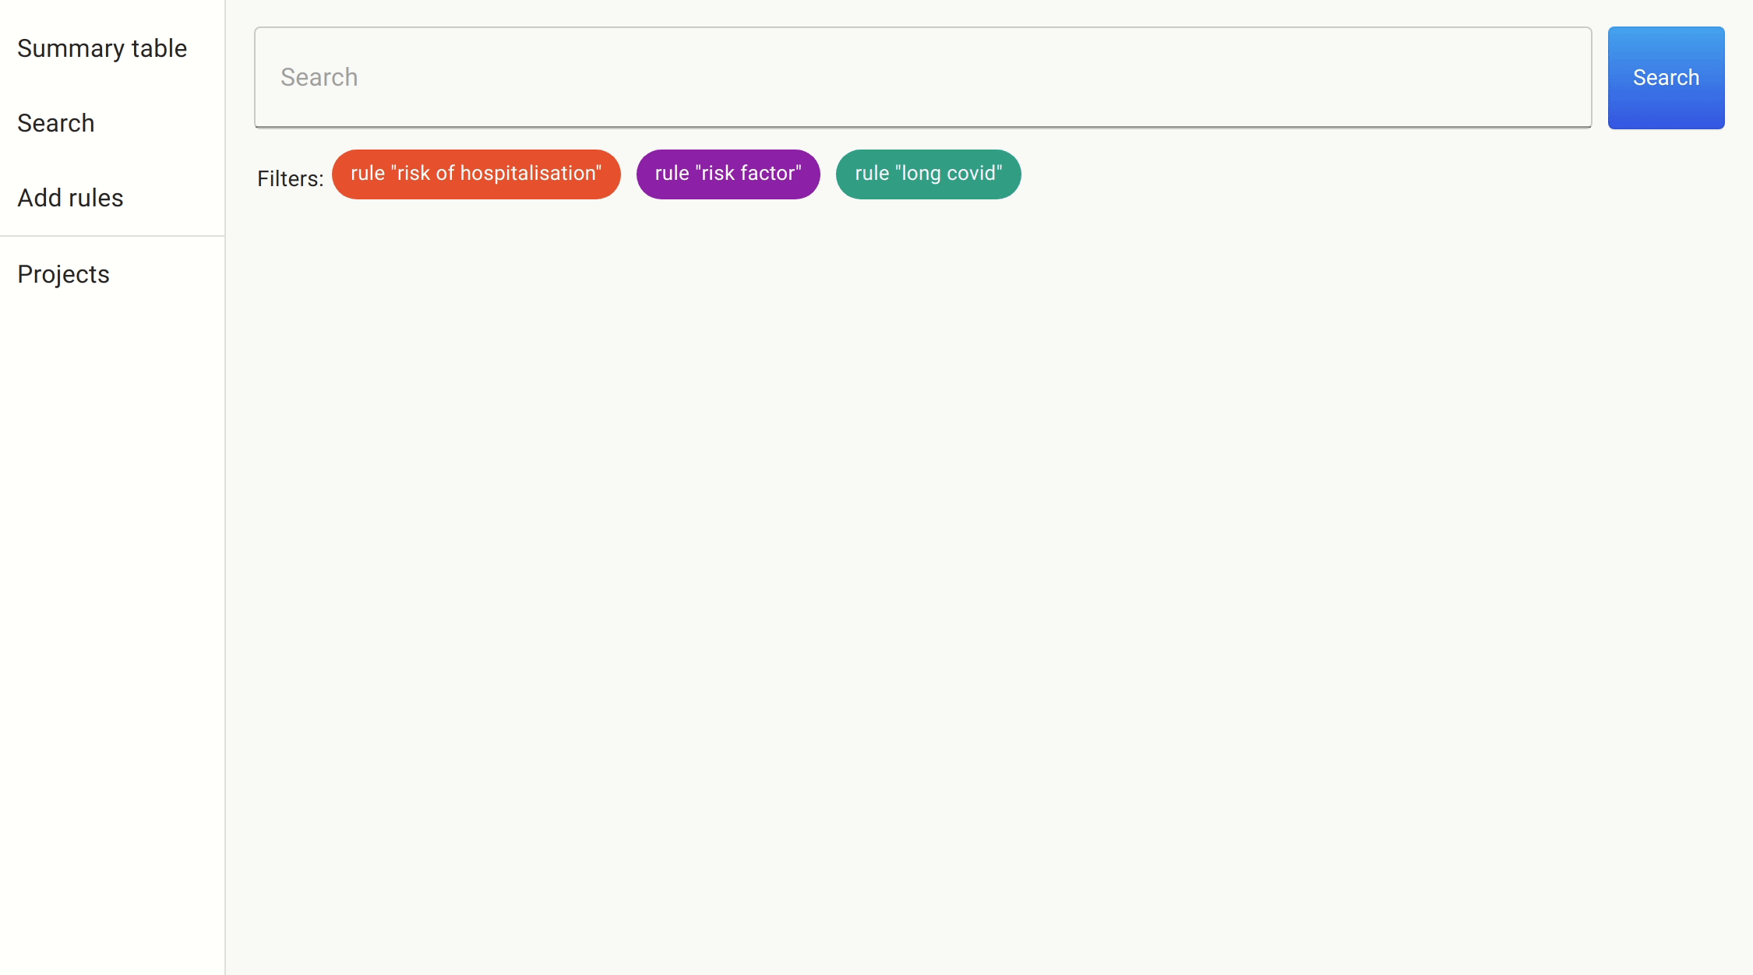Click the Filters label
Image resolution: width=1753 pixels, height=975 pixels.
point(290,178)
